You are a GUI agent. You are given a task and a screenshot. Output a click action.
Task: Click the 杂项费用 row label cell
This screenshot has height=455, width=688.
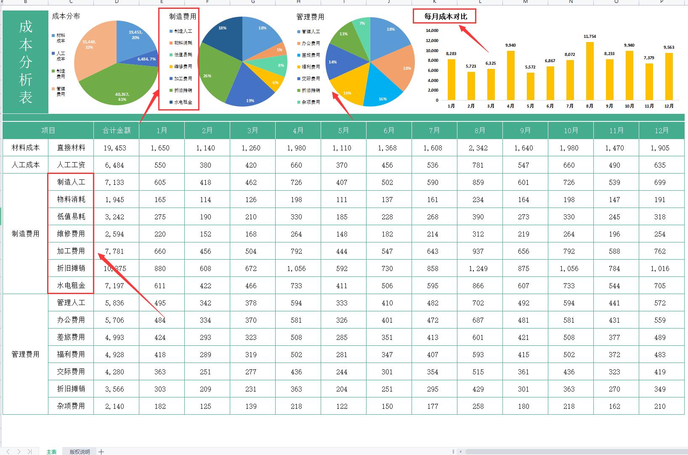click(71, 406)
